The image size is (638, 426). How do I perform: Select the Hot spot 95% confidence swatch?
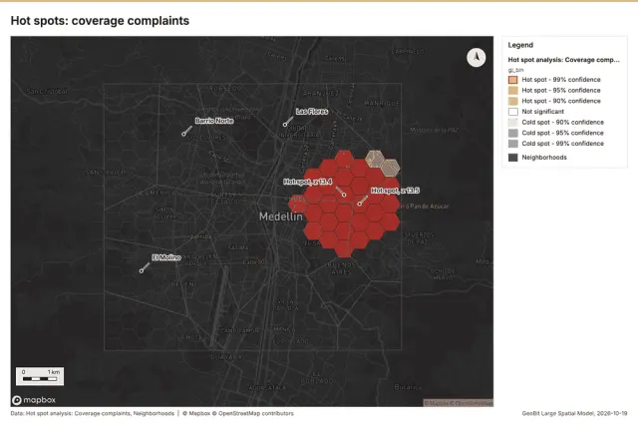click(x=513, y=91)
